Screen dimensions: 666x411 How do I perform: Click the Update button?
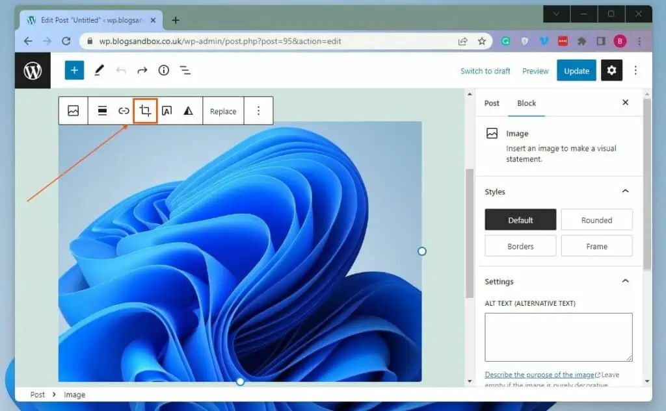click(576, 71)
